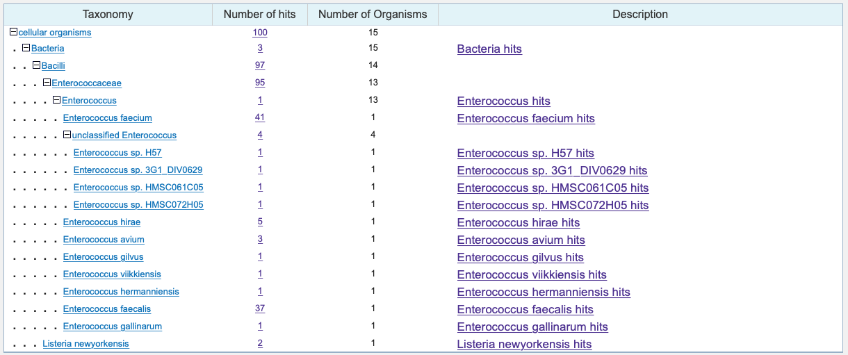This screenshot has width=848, height=355.
Task: Click the Number of hits column header
Action: 260,15
